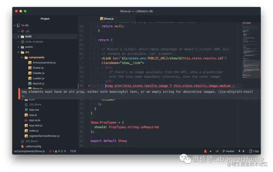Viewport: 273px width, 172px height.
Task: Click the components folder icon
Action: [x=26, y=57]
